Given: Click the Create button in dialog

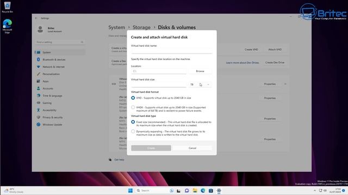Looking at the screenshot, I should [151, 148].
